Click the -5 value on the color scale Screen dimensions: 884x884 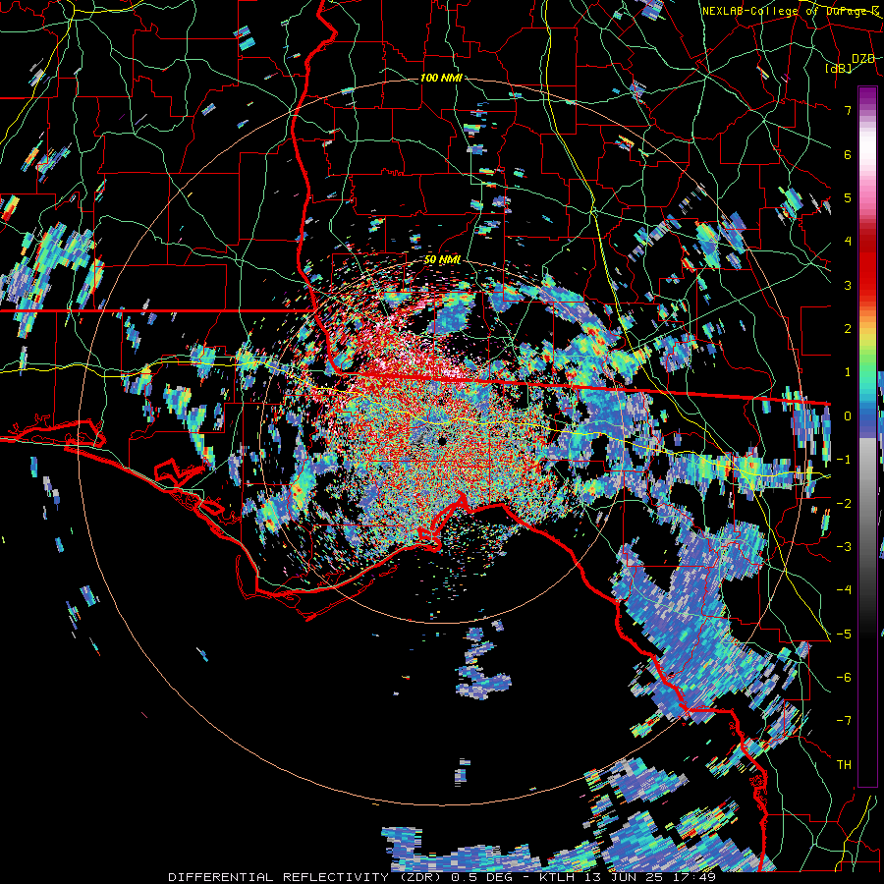pos(844,635)
